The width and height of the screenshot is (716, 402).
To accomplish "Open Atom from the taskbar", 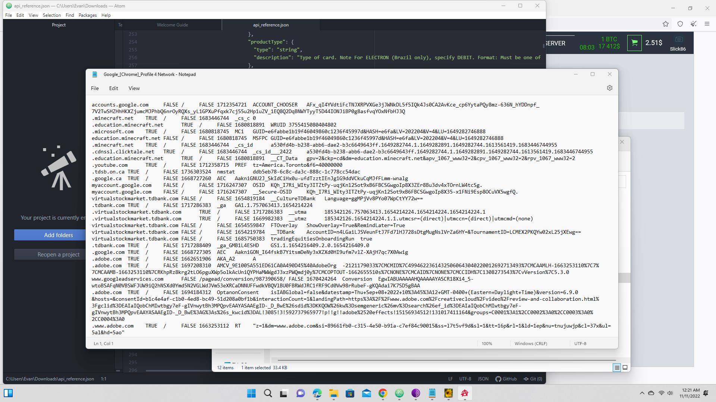I will point(399,393).
